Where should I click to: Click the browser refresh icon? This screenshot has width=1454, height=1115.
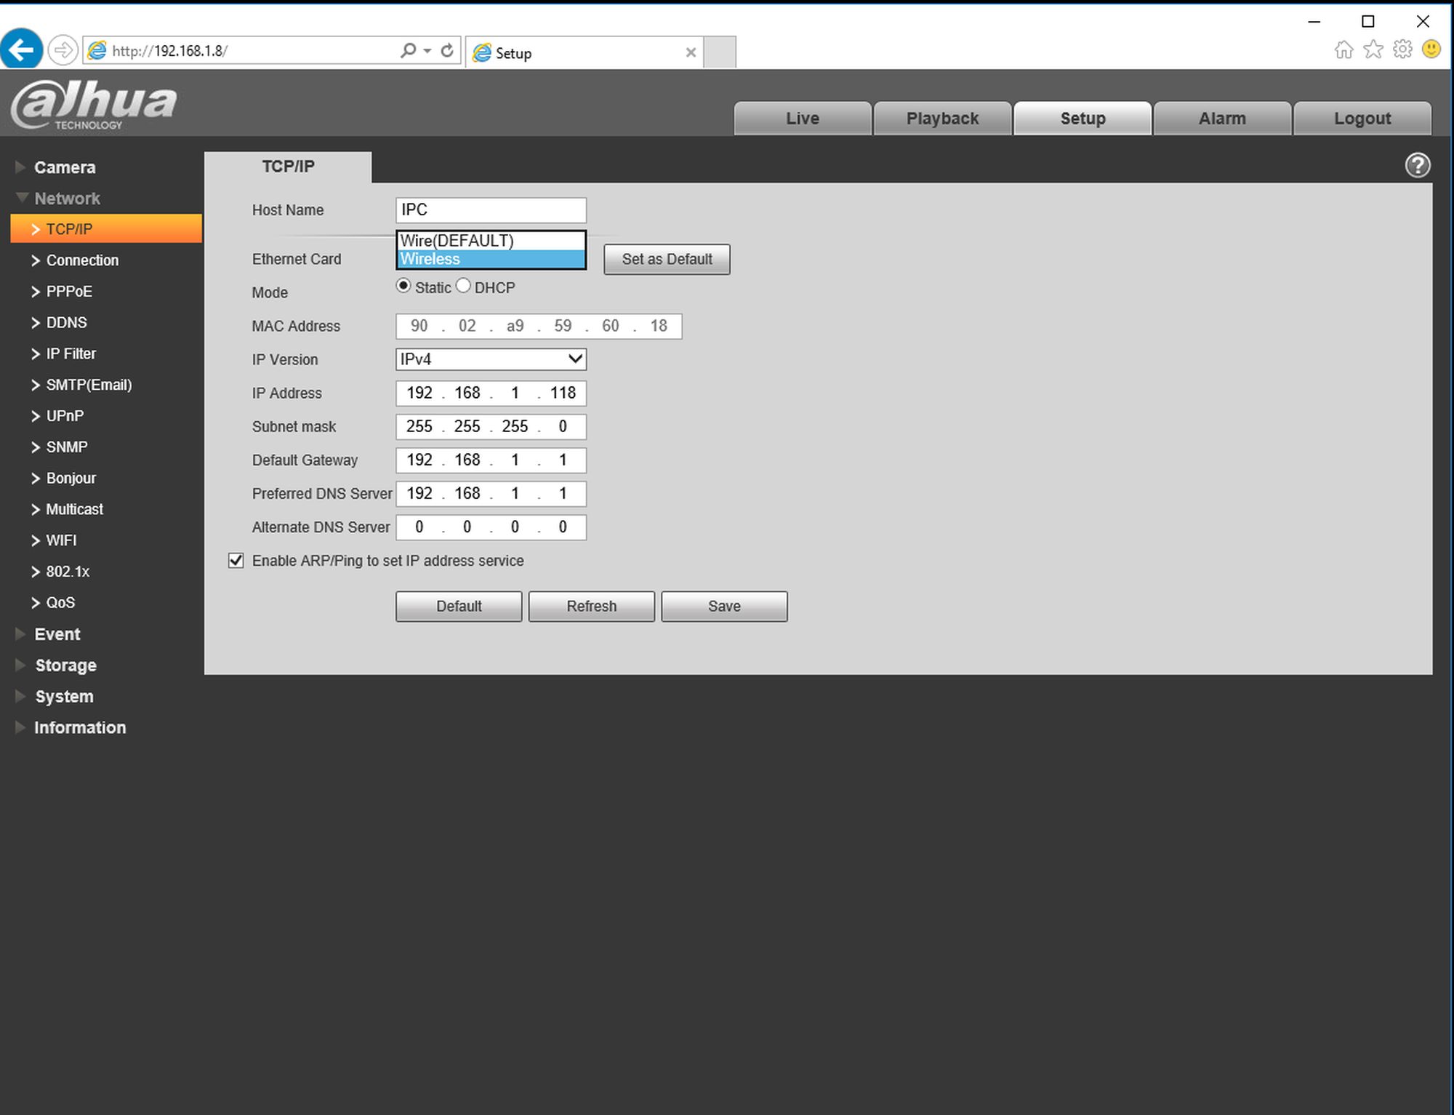coord(447,50)
